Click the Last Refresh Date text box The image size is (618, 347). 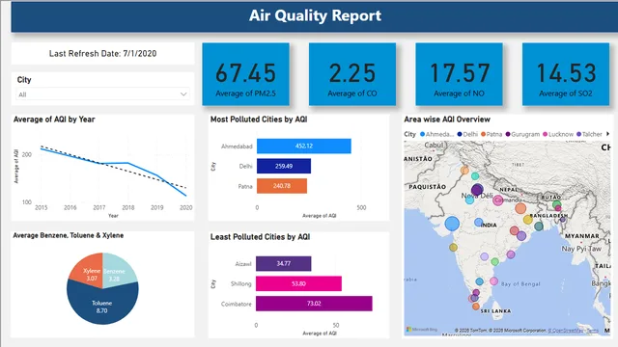(x=103, y=54)
